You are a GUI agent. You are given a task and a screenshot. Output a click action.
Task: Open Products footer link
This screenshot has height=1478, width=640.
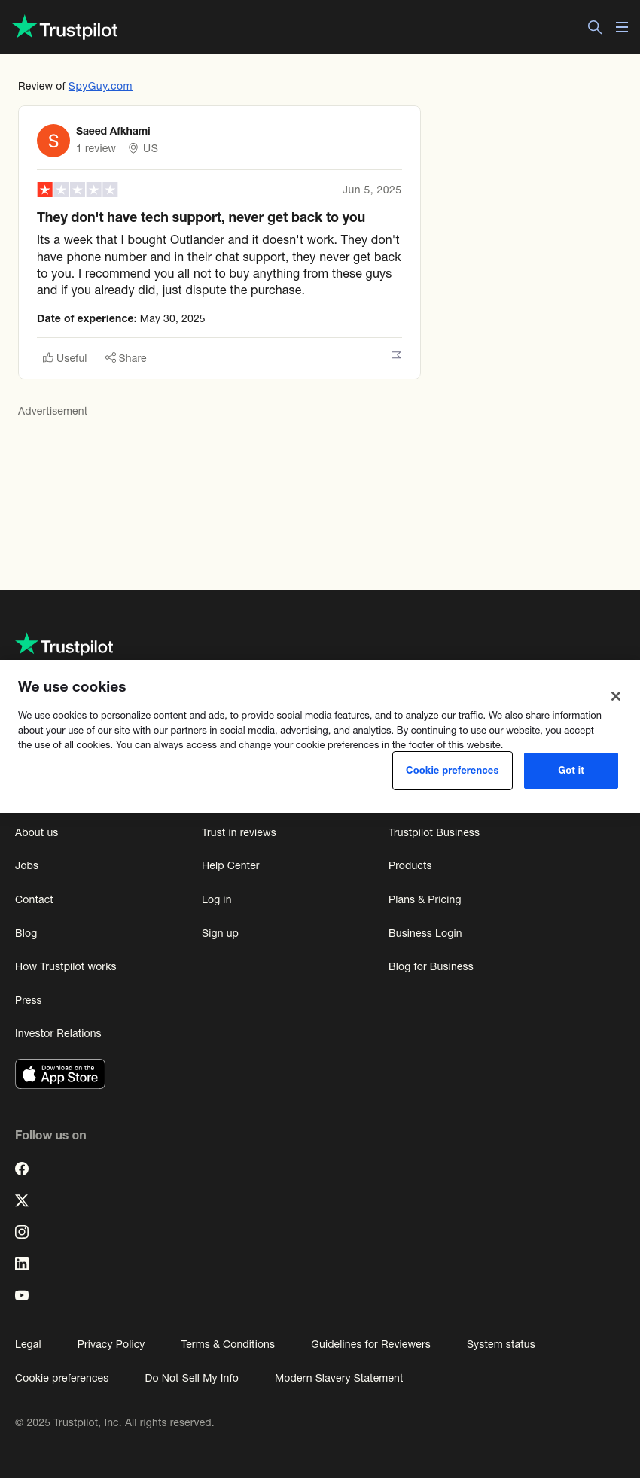[410, 865]
